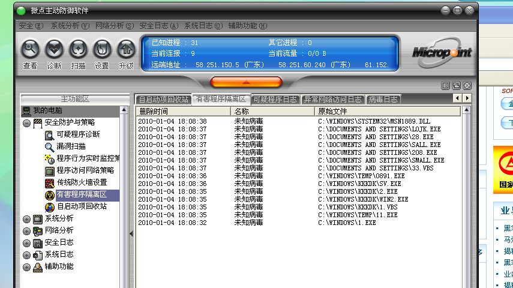The image size is (513, 288).
Task: Select the row for SALL.EXE
Action: click(298, 145)
